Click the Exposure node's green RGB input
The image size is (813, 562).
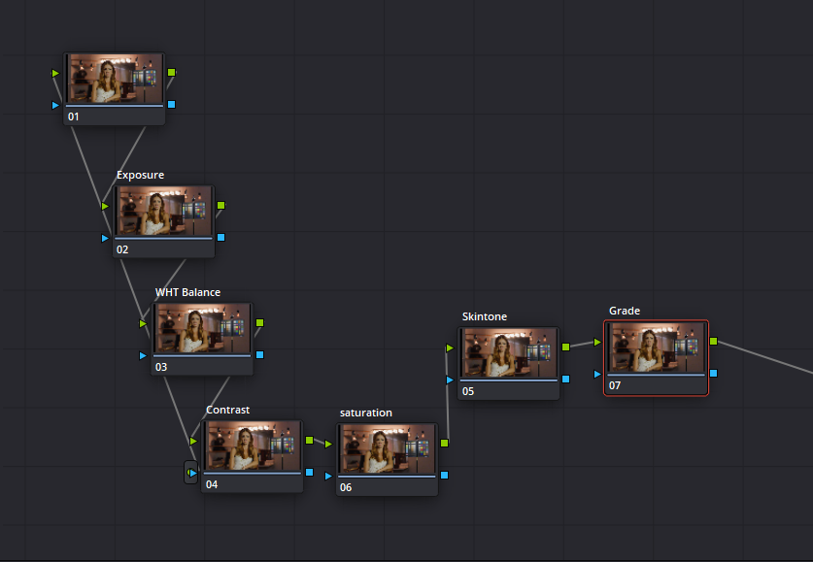coord(105,206)
